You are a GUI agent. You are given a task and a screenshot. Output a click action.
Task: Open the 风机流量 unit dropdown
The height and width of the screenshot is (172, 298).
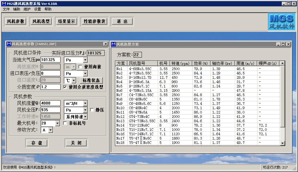click(85, 103)
